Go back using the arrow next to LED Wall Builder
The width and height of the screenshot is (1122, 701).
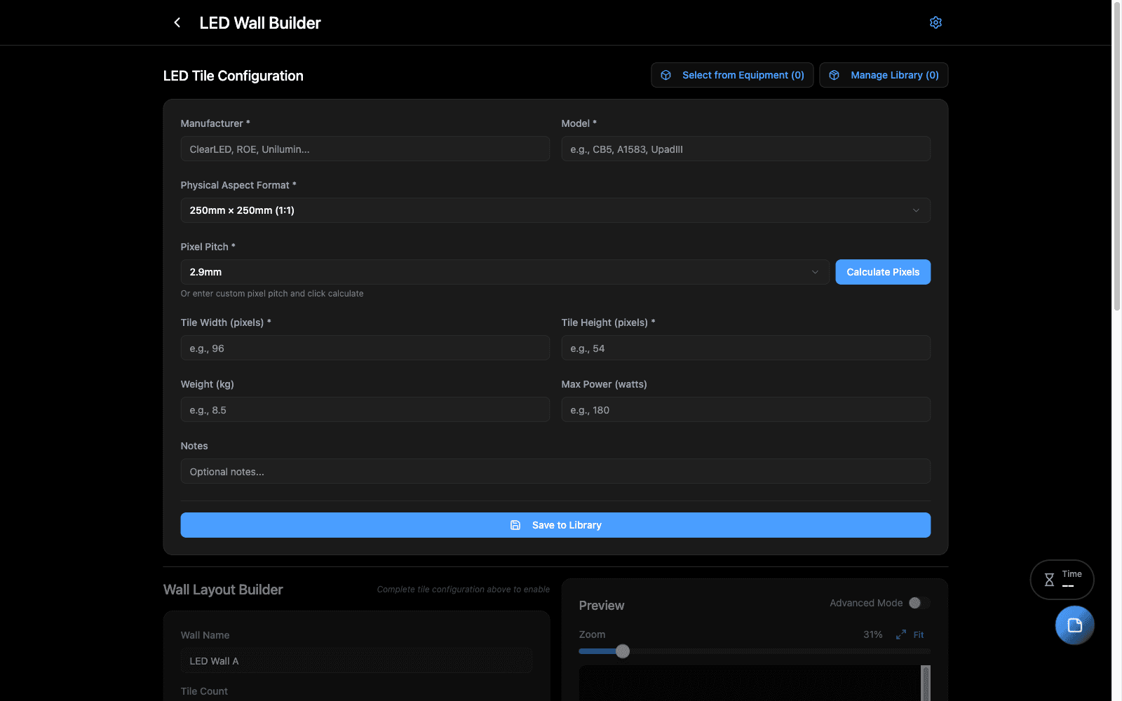tap(177, 22)
